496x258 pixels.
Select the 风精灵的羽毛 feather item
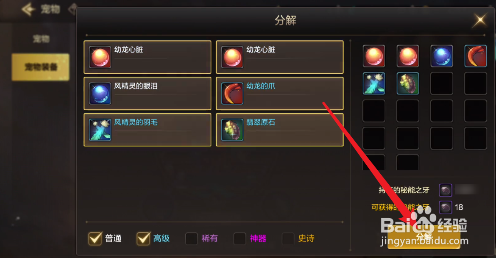148,130
